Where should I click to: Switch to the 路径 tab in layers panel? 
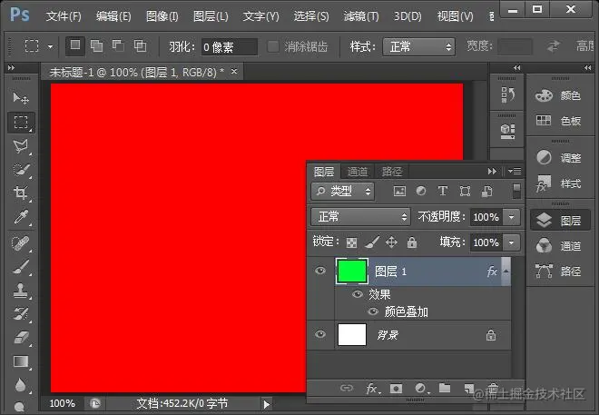392,172
